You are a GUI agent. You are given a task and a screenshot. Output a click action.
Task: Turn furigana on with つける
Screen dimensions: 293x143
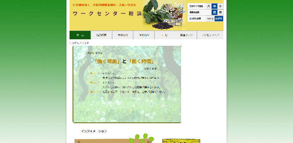point(210,19)
